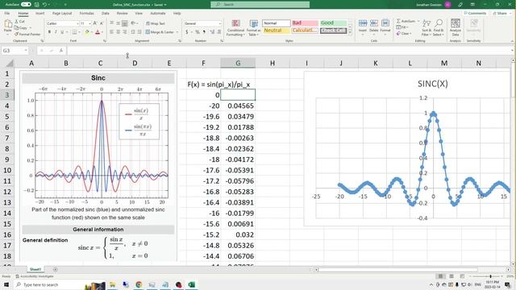516x290 pixels.
Task: Switch to the Page Layout tab
Action: (62, 14)
